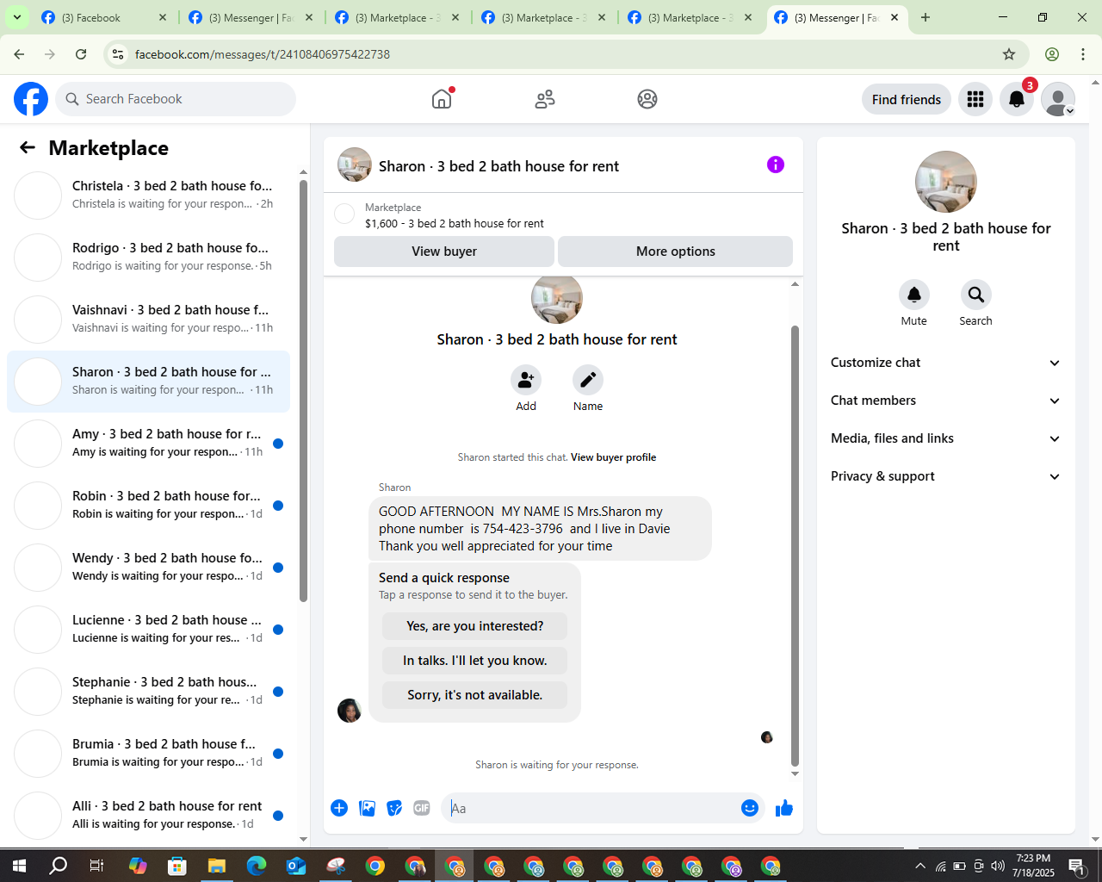Image resolution: width=1102 pixels, height=882 pixels.
Task: Open the Friends icon in top navigation
Action: point(545,99)
